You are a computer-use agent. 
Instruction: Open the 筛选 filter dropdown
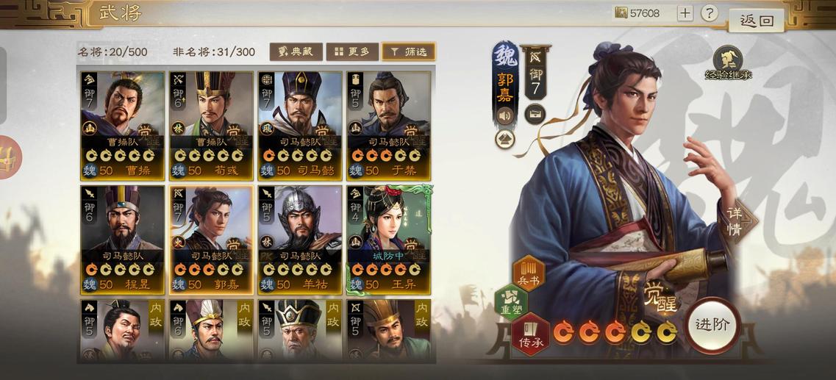pos(409,51)
